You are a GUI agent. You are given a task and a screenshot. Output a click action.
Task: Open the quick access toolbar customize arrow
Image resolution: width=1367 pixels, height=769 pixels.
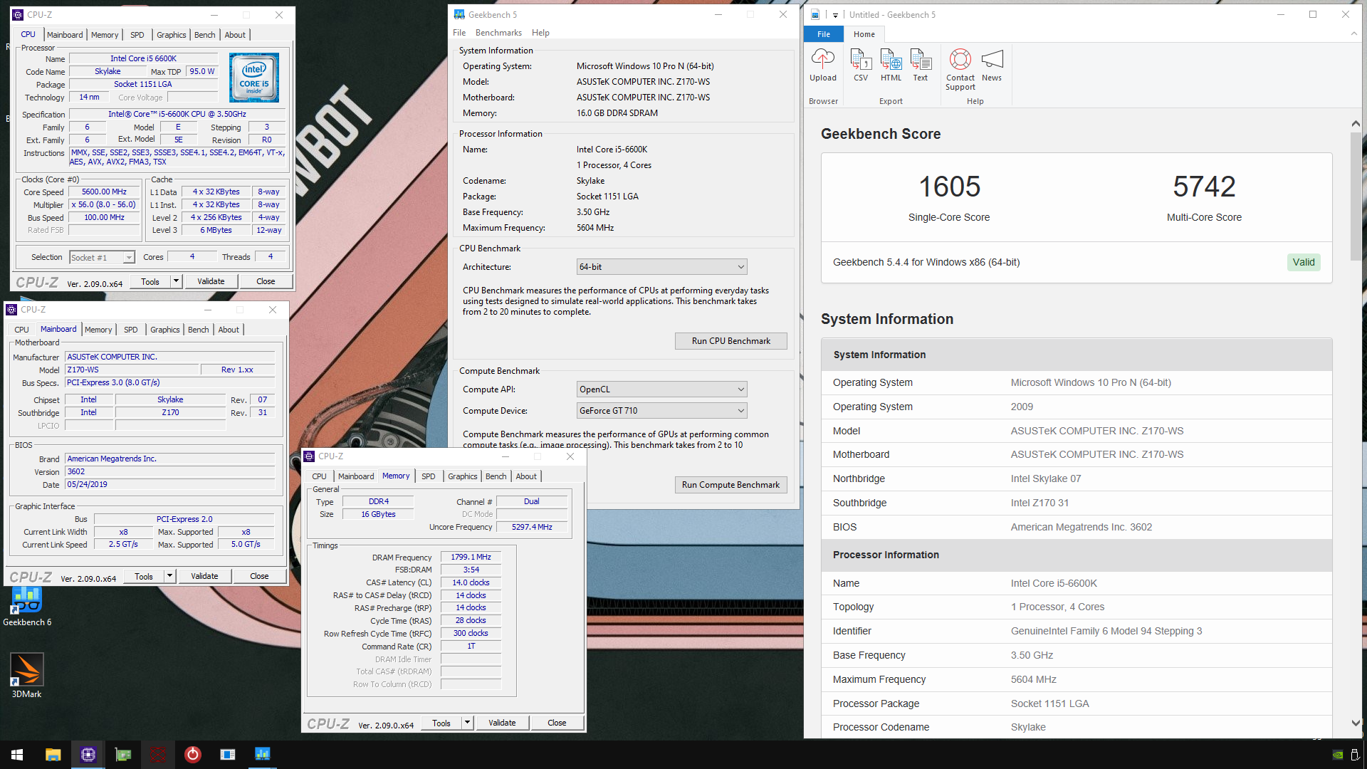tap(835, 15)
